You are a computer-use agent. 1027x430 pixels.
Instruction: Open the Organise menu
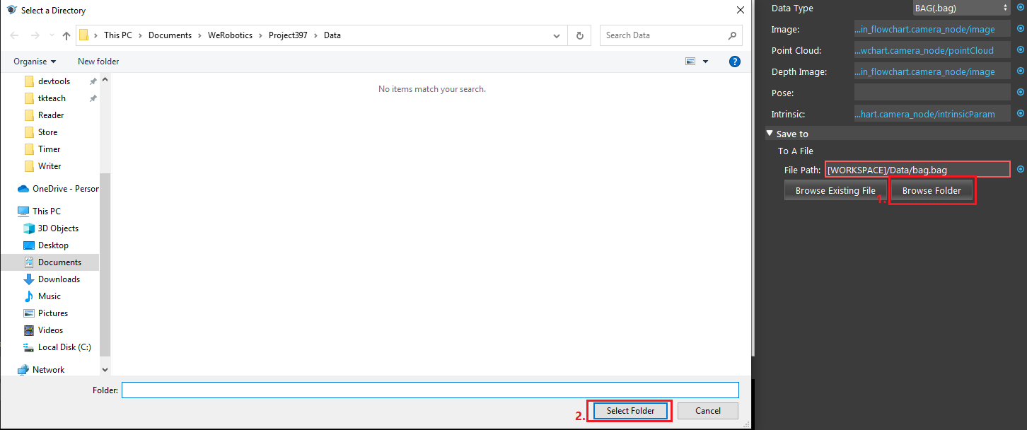pyautogui.click(x=34, y=62)
